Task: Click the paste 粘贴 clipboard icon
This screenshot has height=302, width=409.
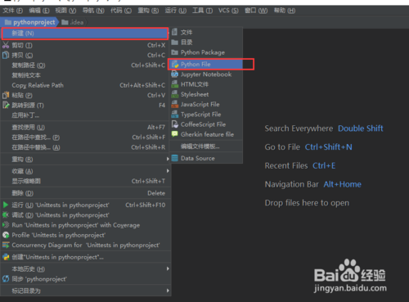Action: click(6, 95)
